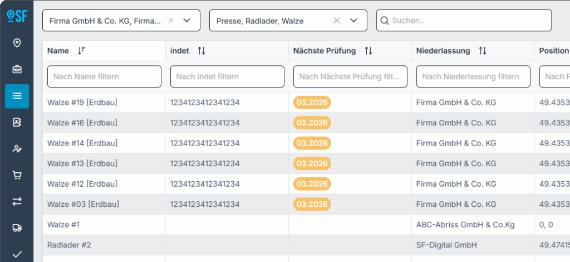Screen dimensions: 570x262
Task: Clear the Firma GmbH company filter selection
Action: 171,21
